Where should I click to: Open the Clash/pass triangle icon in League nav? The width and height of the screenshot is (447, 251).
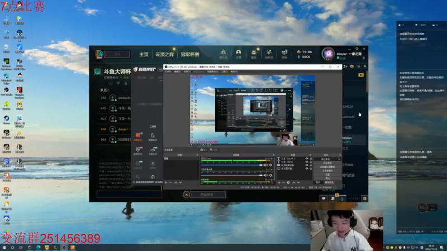pos(223,54)
